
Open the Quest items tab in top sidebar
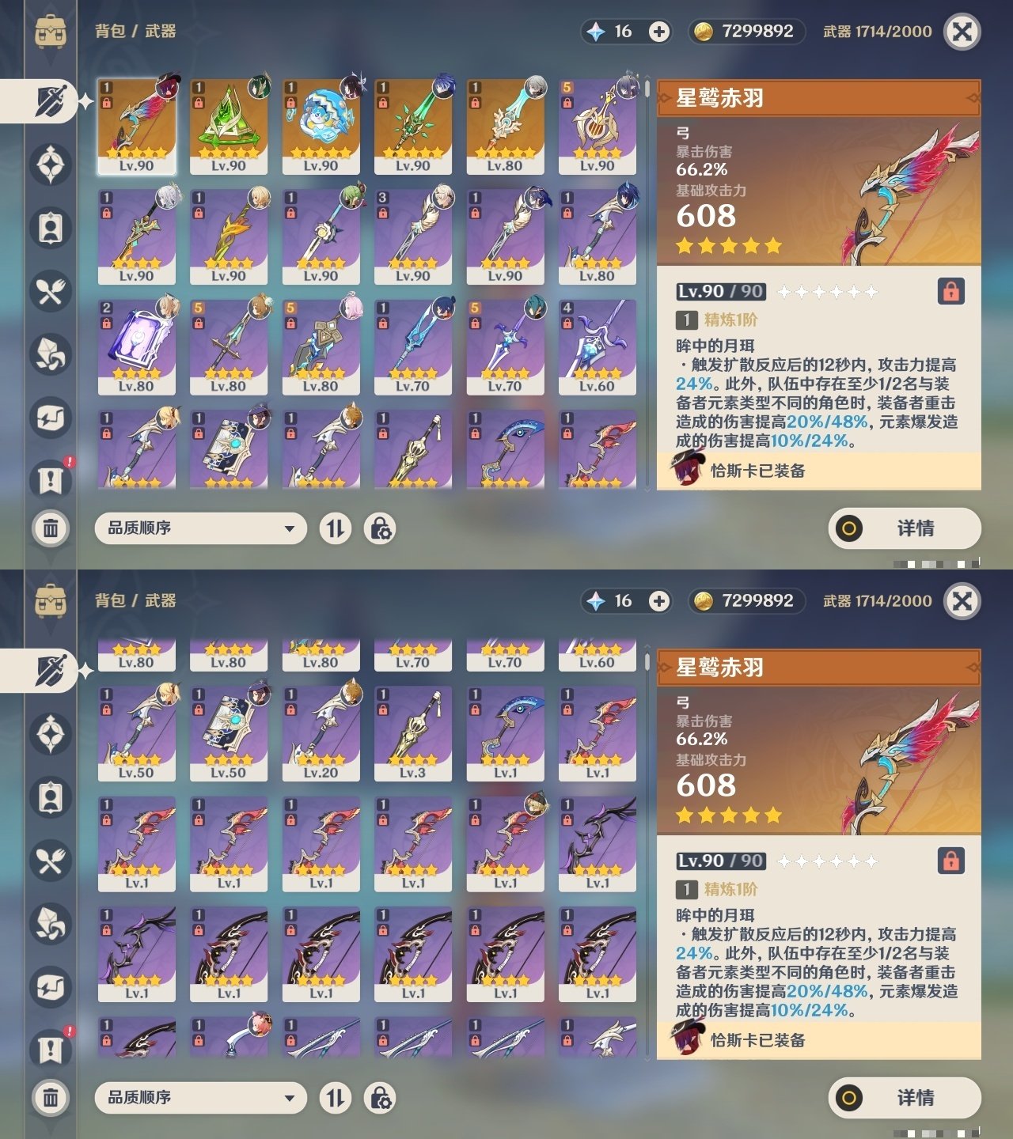(51, 481)
